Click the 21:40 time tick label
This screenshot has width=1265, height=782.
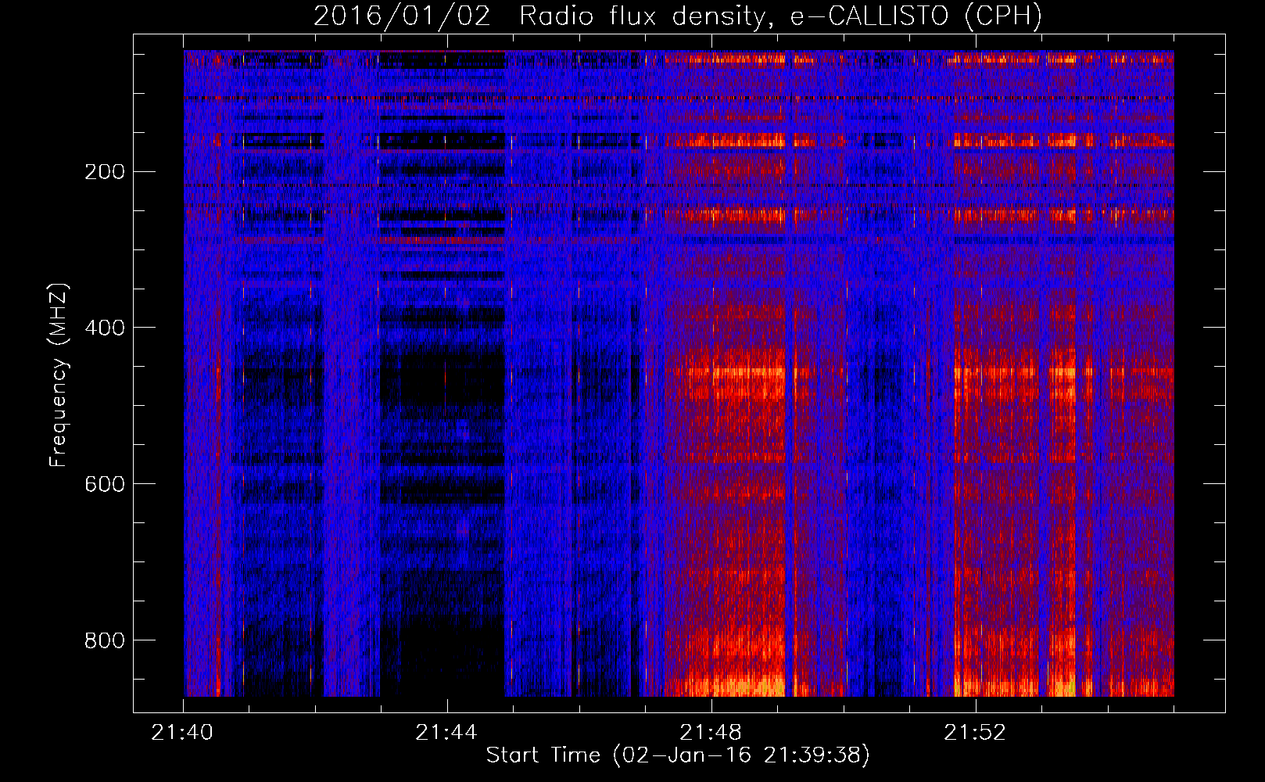(x=182, y=733)
